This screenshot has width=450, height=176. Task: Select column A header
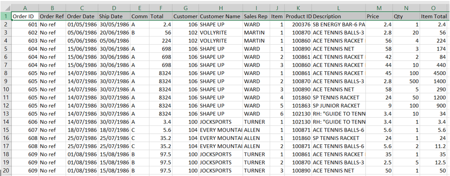(25, 8)
